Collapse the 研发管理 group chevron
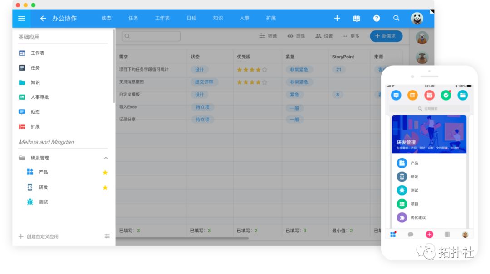The height and width of the screenshot is (274, 490). 106,158
